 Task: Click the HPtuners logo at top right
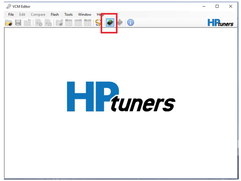[x=220, y=23]
